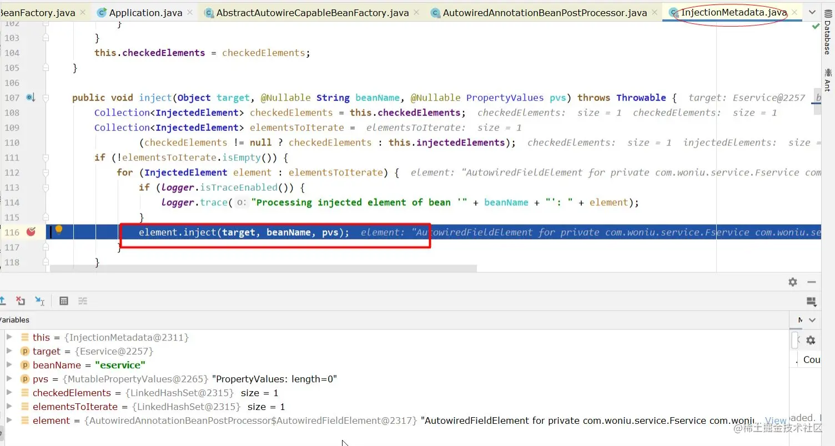Click 'elementsToIterate.isEmpty' on line 111

(x=191, y=158)
